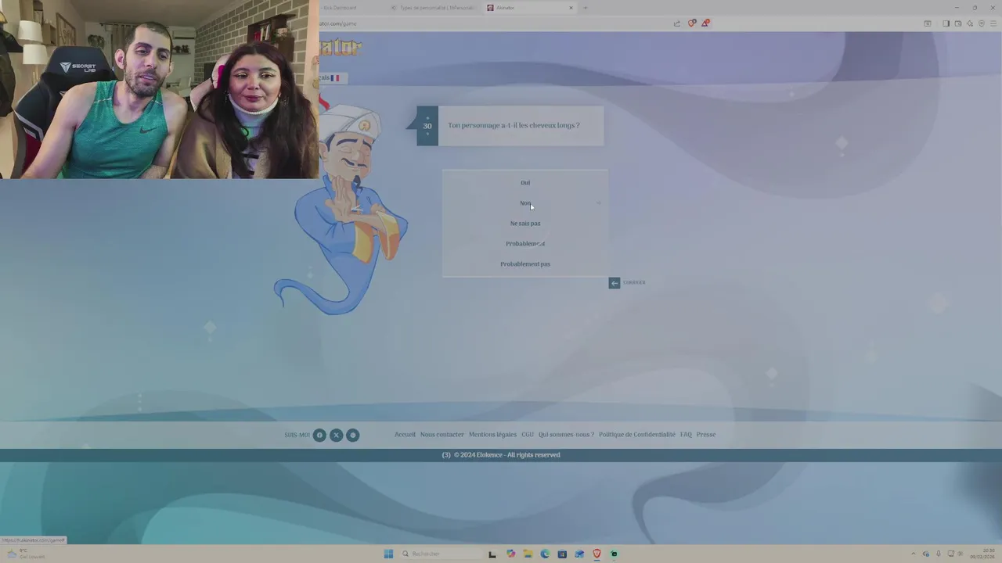The width and height of the screenshot is (1002, 563).
Task: Open the X (Twitter) icon in footer
Action: [336, 435]
